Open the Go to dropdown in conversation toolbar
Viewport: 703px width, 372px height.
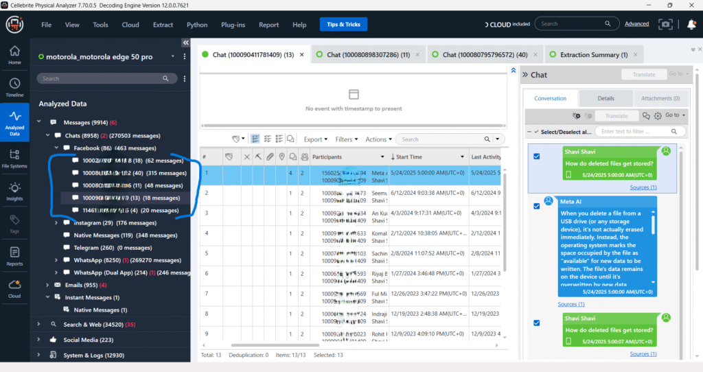[676, 115]
